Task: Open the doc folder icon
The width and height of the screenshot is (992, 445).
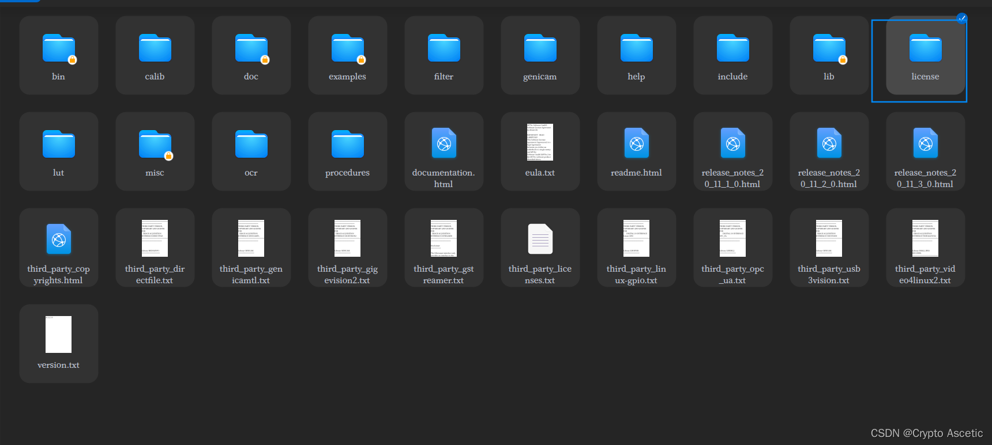Action: point(251,48)
